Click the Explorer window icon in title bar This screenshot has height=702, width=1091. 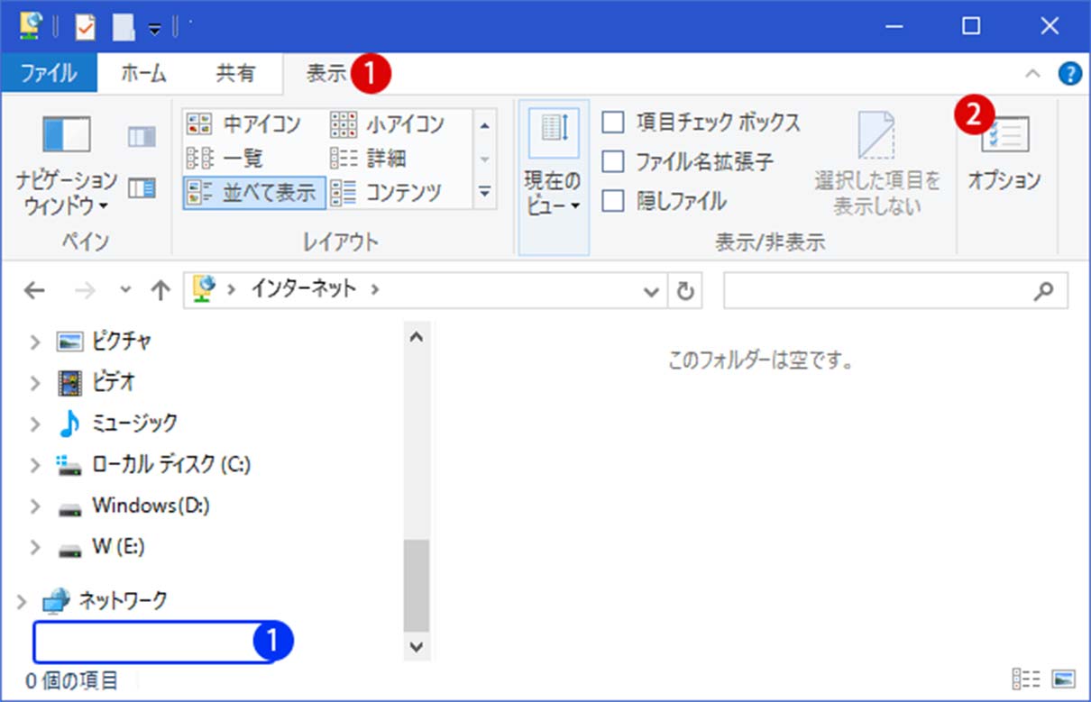(x=32, y=26)
